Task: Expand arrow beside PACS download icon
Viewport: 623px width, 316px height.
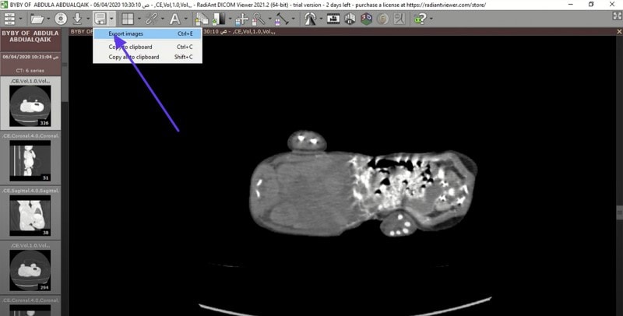Action: click(88, 19)
